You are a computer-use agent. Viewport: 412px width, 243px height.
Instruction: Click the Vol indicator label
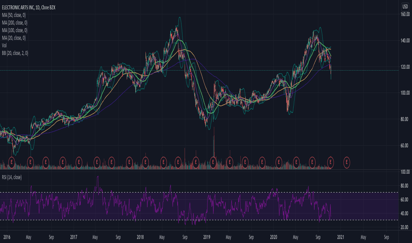tap(4, 46)
